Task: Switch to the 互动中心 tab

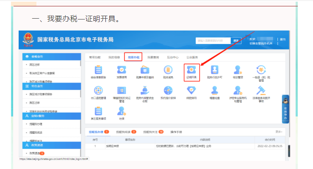Action: pyautogui.click(x=173, y=57)
